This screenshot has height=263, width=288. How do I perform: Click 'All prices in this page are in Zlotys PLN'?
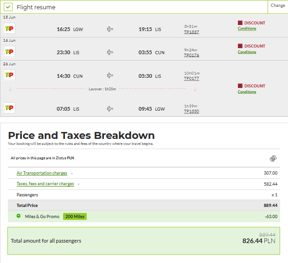pyautogui.click(x=42, y=158)
